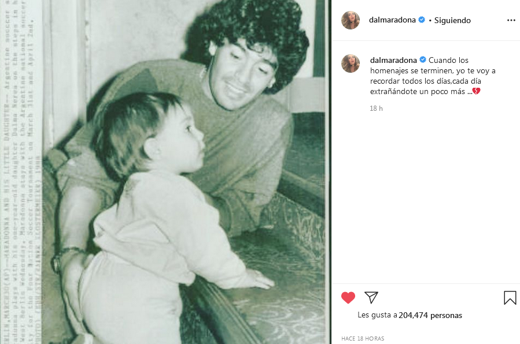The height and width of the screenshot is (344, 520).
Task: Click the 18 h comment timestamp
Action: [x=376, y=109]
